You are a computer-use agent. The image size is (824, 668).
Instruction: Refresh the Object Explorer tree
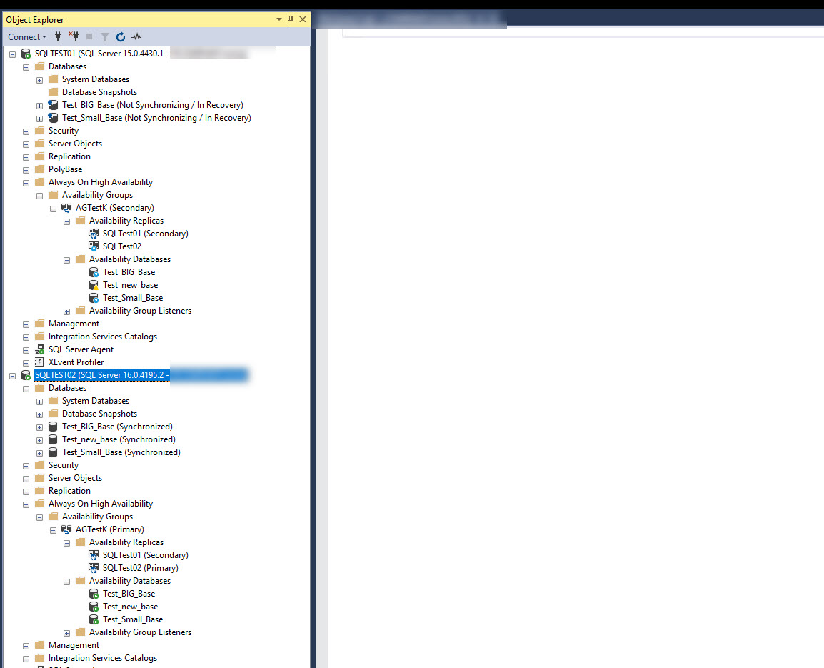tap(121, 37)
